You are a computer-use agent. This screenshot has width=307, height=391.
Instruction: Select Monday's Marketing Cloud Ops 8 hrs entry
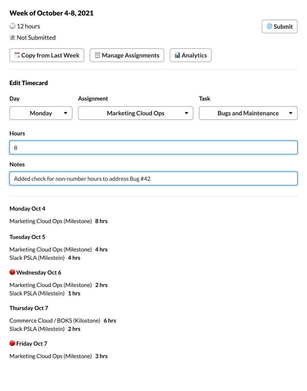(x=58, y=221)
